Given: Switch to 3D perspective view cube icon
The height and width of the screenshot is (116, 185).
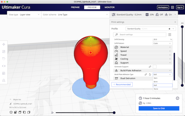Looking at the screenshot, I should coord(11,112).
